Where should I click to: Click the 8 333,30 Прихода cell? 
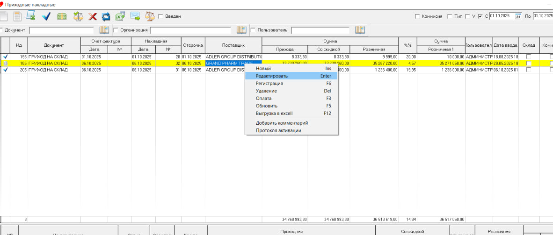pos(285,57)
